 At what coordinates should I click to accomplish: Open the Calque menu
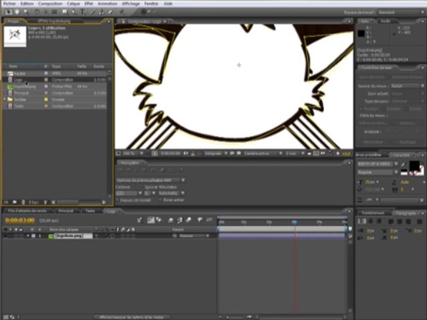point(73,4)
